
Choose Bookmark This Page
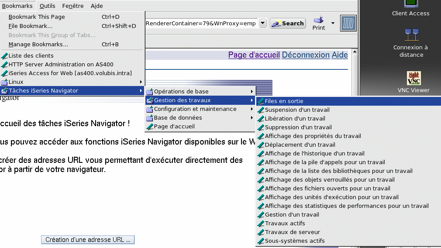(x=72, y=17)
